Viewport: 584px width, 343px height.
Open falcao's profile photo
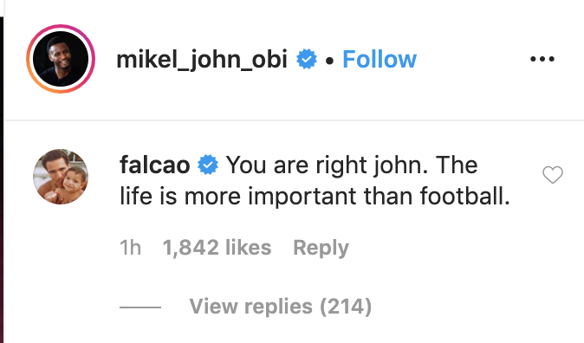[61, 177]
